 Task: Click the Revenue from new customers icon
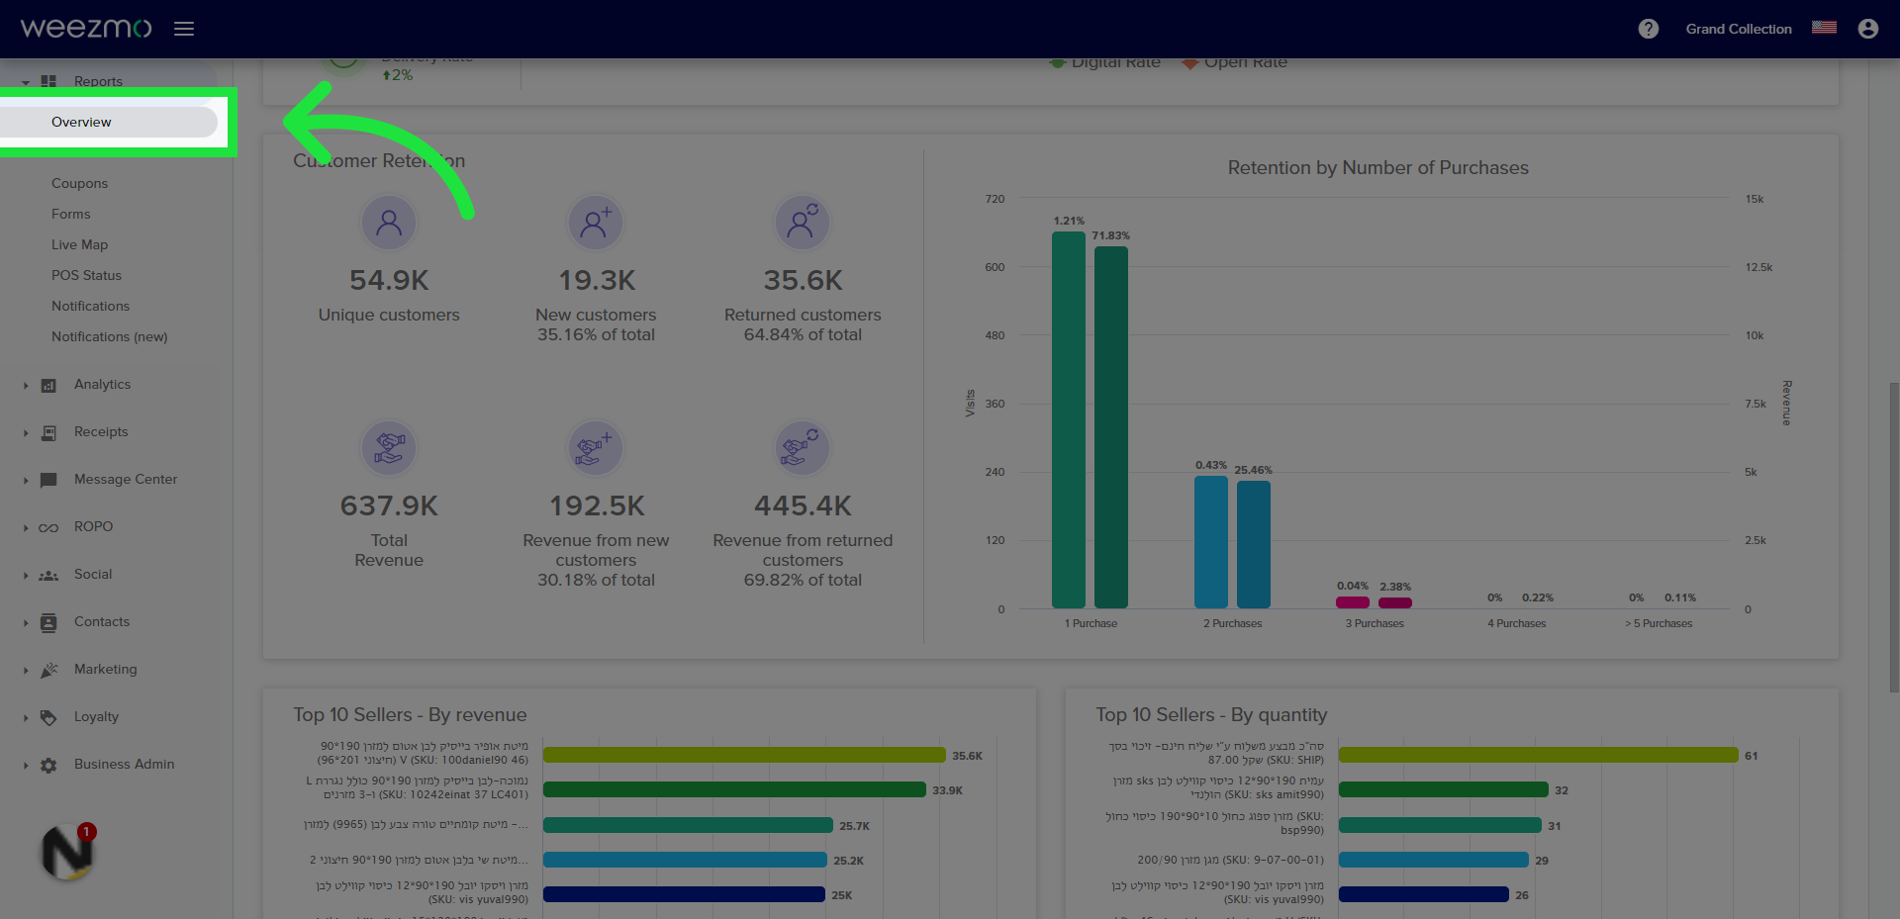596,448
